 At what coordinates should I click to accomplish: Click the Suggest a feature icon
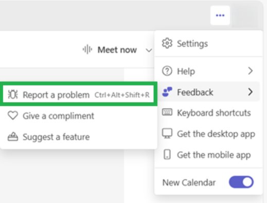coord(13,136)
